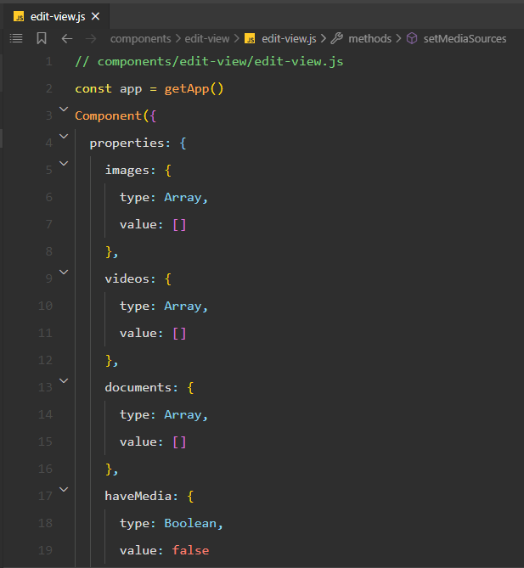The height and width of the screenshot is (568, 524).
Task: Collapse the documents object on line 13
Action: (x=64, y=380)
